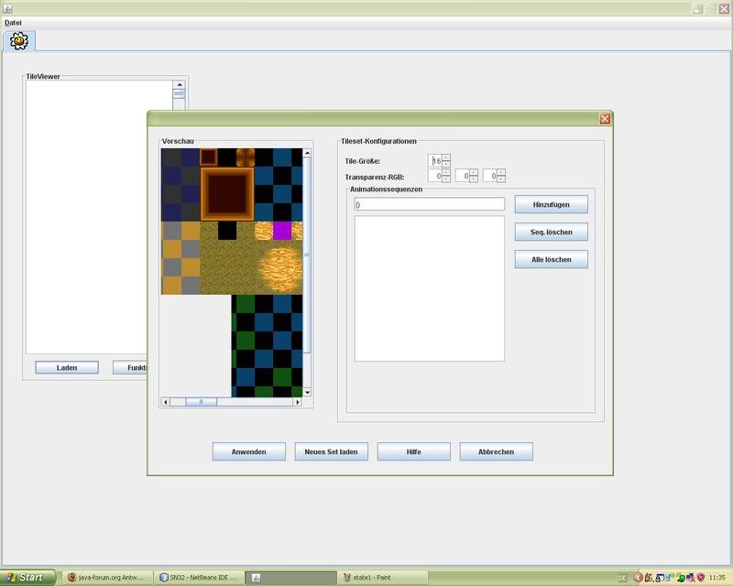
Task: Increase the third Transparenz-RGB value
Action: click(501, 173)
